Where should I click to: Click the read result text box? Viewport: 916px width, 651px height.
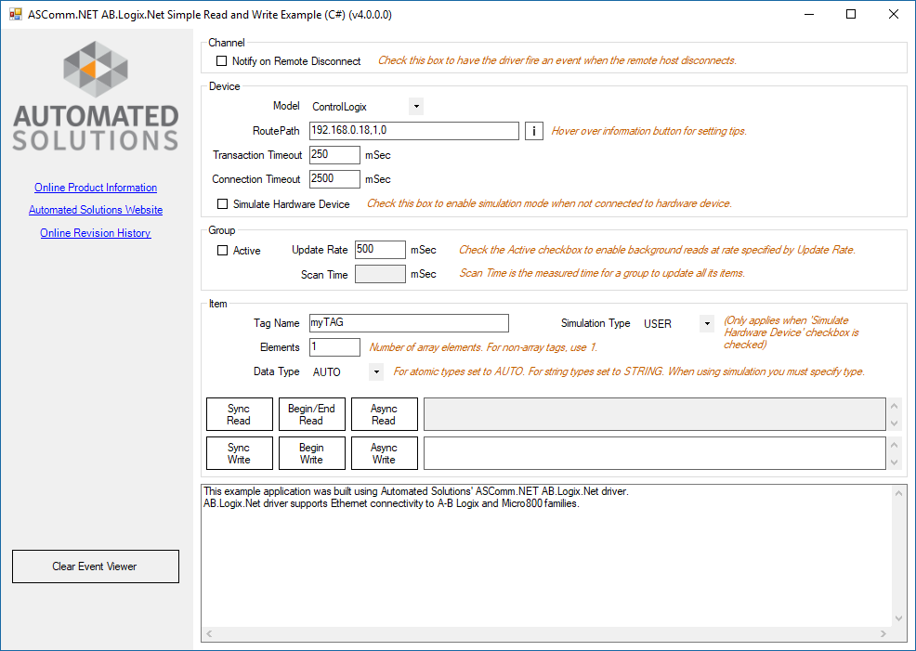point(654,414)
